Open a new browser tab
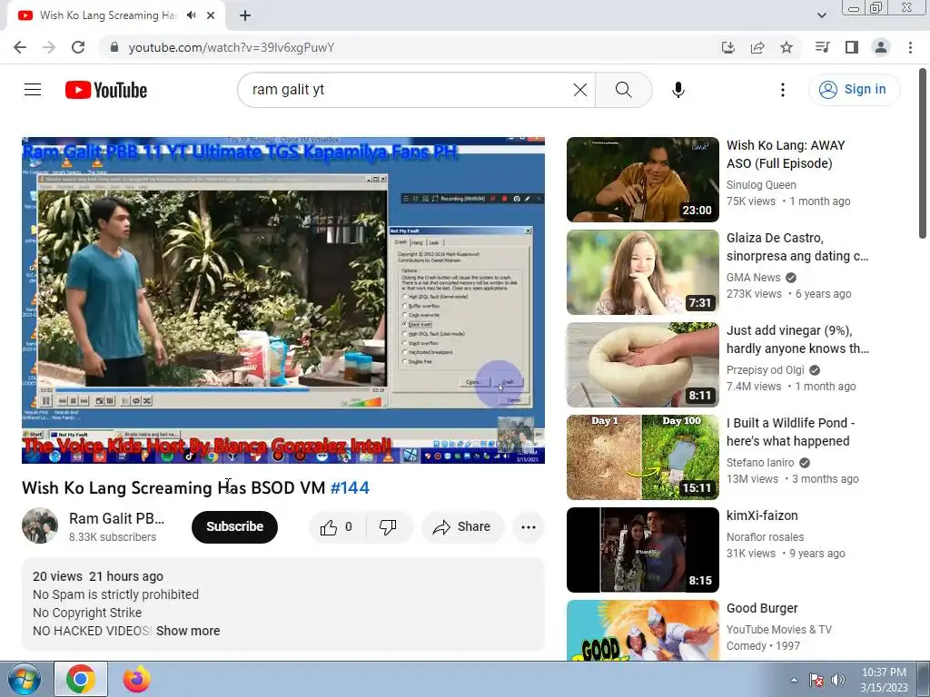Screen dimensions: 930x697 click(245, 15)
